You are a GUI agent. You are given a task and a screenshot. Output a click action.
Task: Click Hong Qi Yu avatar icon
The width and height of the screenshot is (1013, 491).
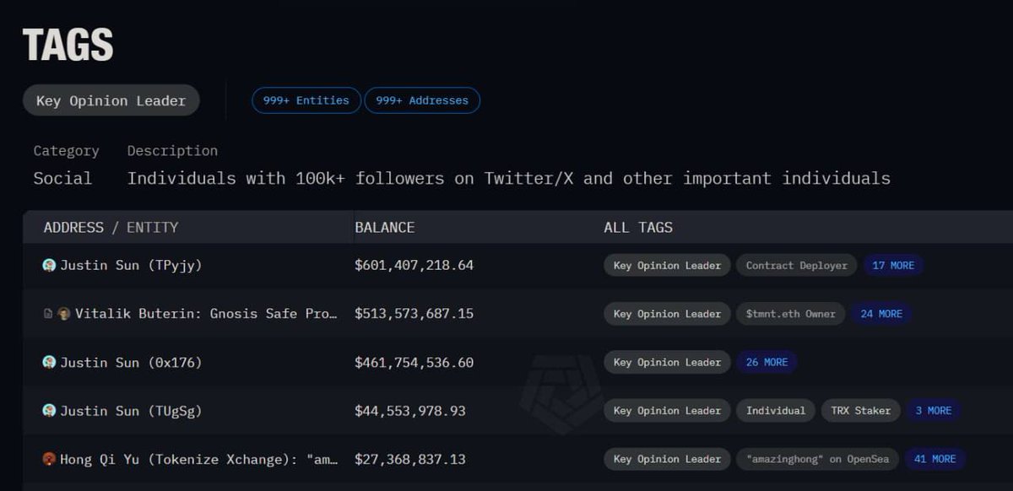point(49,459)
